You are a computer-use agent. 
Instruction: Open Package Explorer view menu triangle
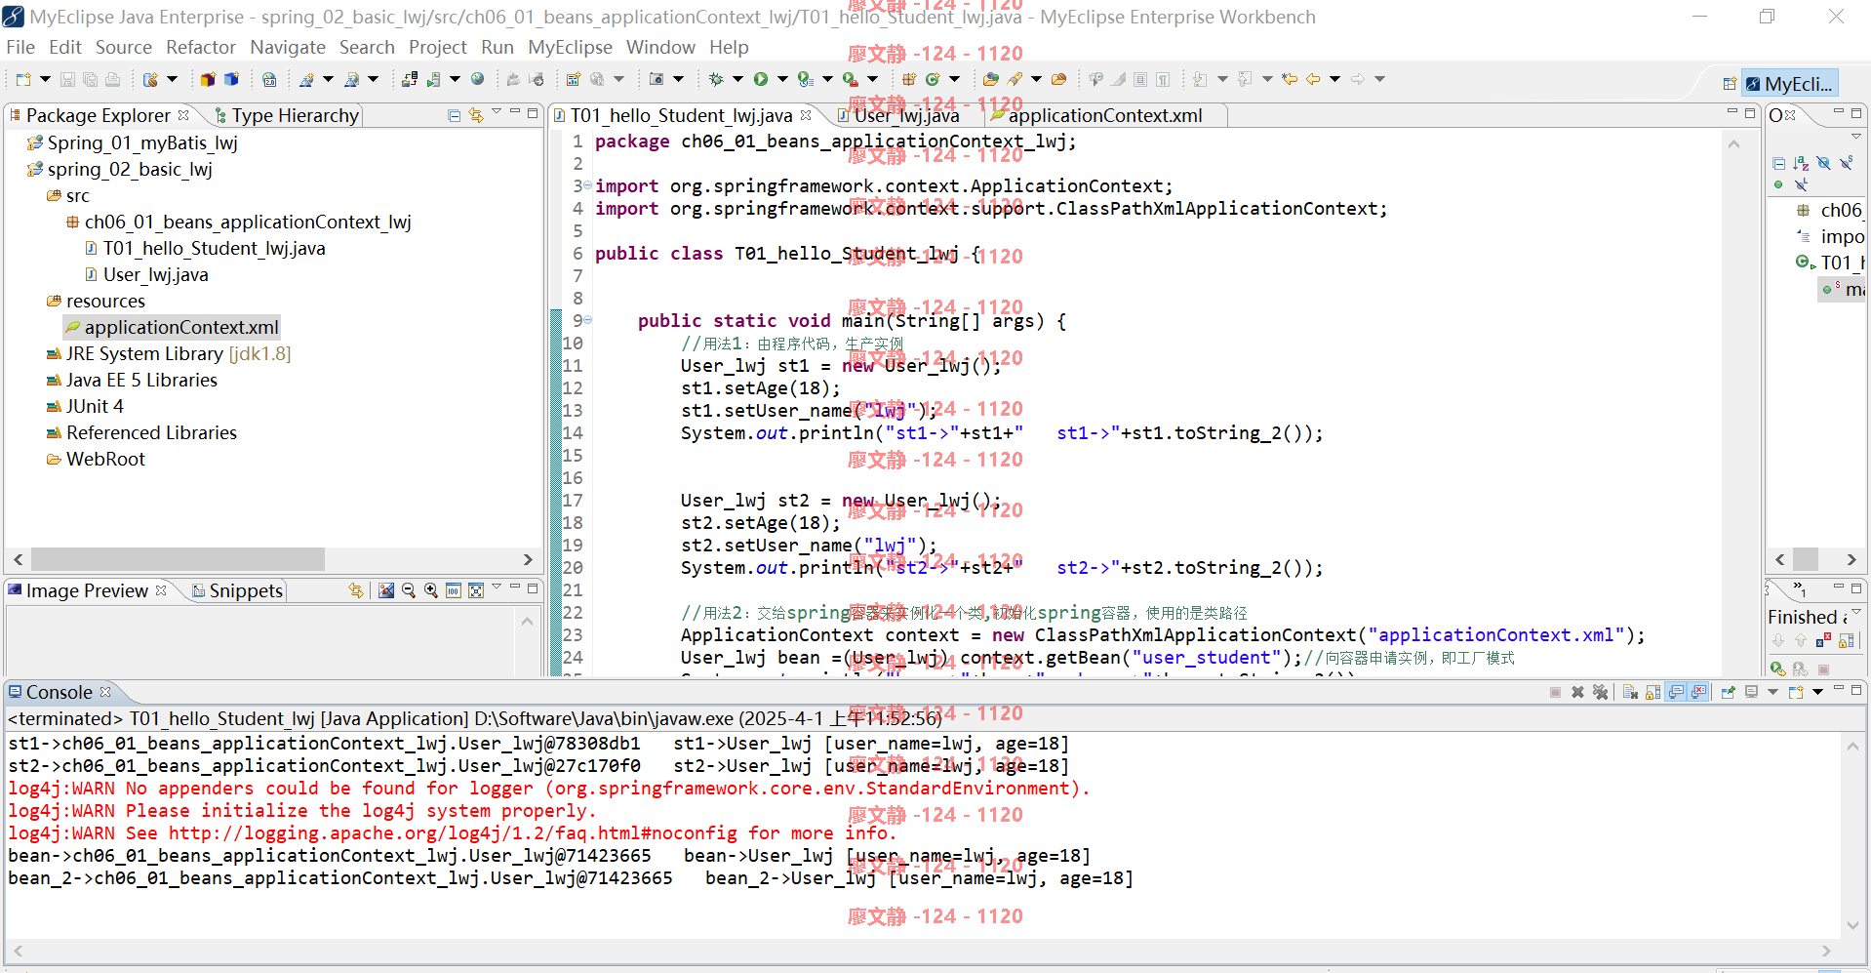pyautogui.click(x=497, y=112)
